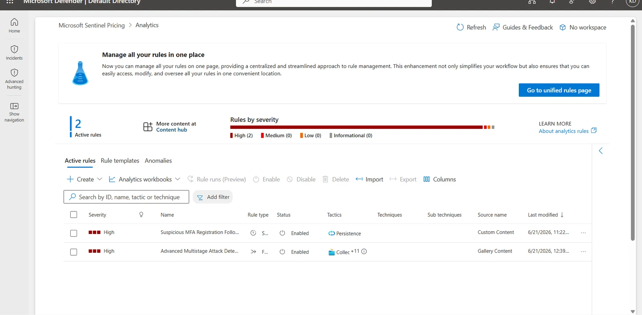This screenshot has height=315, width=642.
Task: Click Go to unified rules page
Action: click(559, 90)
